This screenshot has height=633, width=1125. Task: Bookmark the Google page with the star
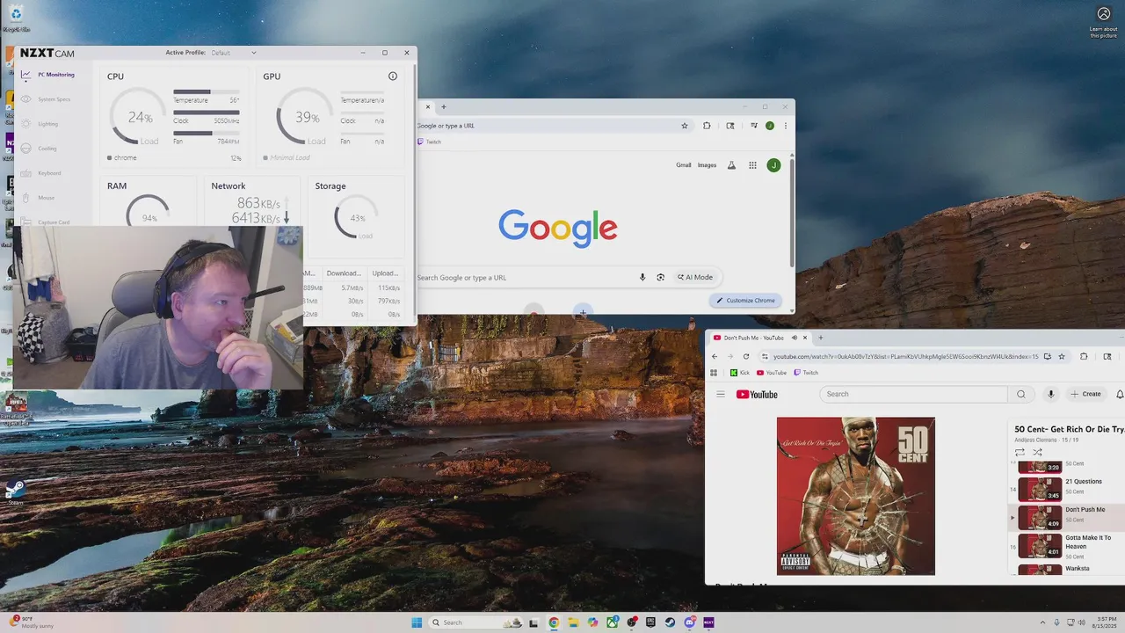[685, 126]
